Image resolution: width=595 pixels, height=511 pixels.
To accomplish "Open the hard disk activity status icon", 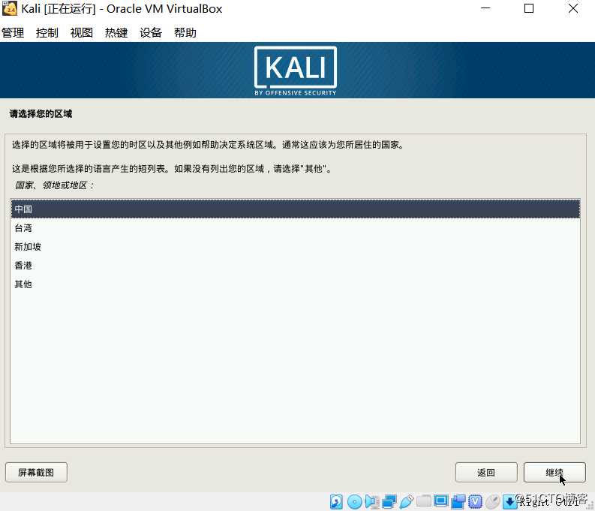I will pos(336,502).
